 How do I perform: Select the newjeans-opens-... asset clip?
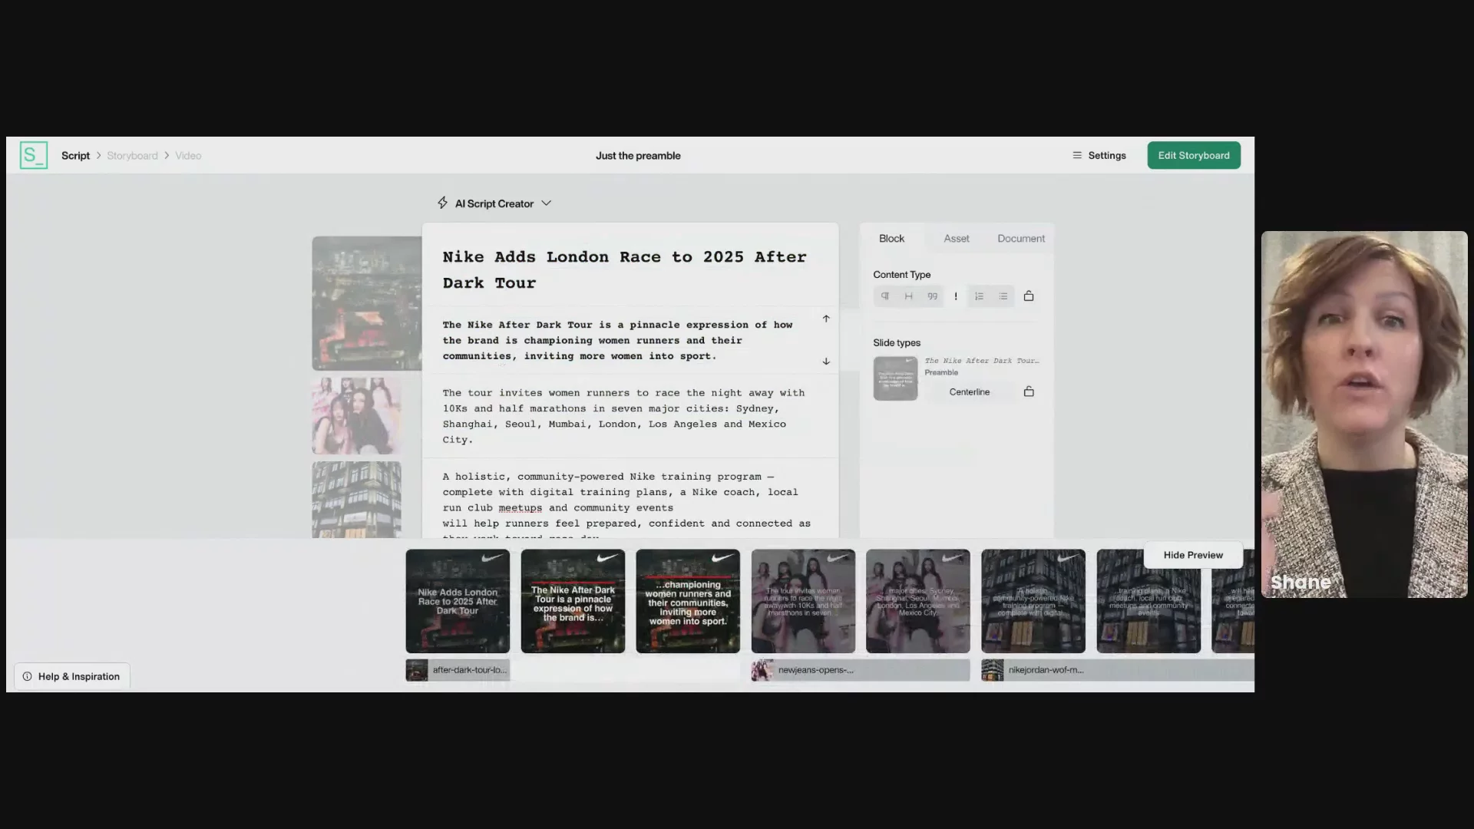tap(861, 670)
